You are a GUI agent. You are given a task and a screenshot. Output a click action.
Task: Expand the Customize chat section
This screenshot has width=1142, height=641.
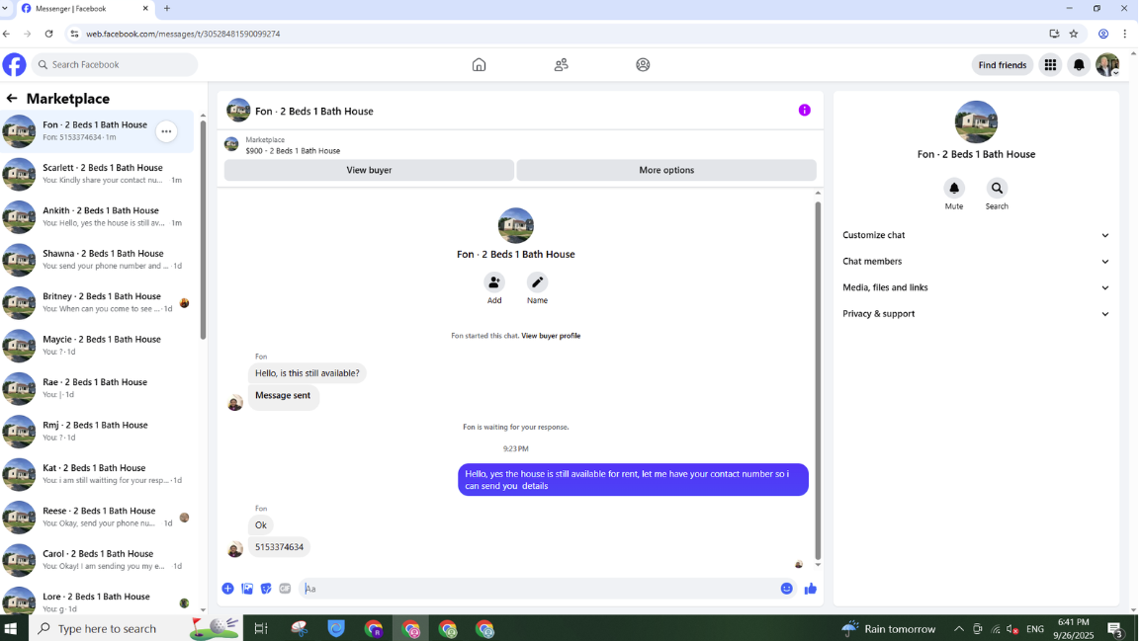(x=976, y=235)
